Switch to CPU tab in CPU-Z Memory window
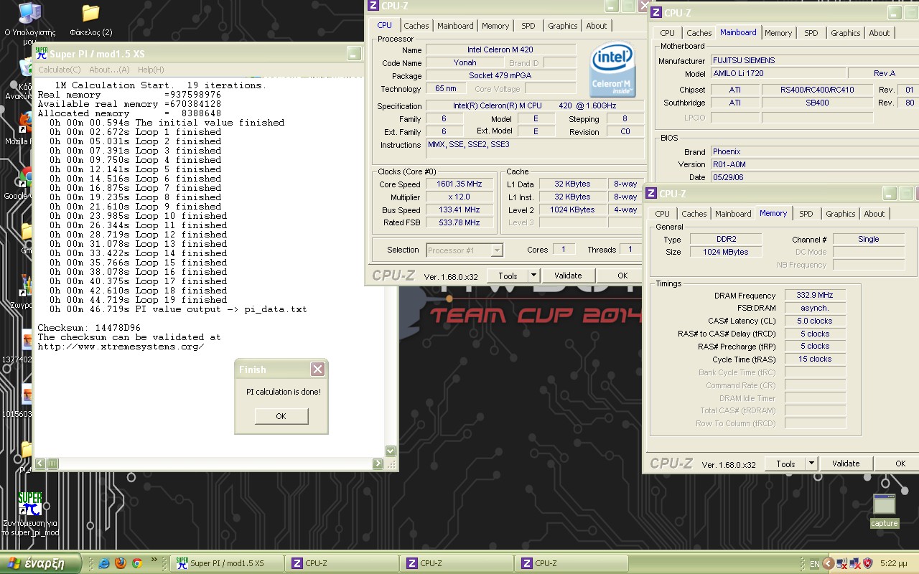 [x=663, y=214]
